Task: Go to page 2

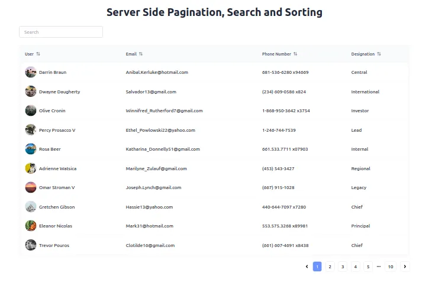Action: [x=330, y=266]
